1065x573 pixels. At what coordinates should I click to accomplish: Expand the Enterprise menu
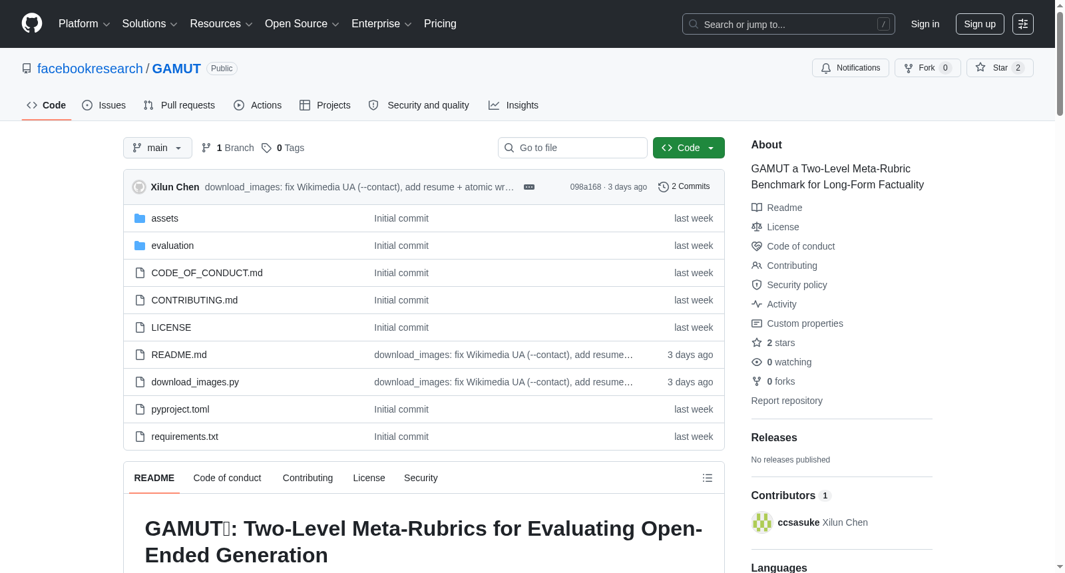tap(381, 24)
